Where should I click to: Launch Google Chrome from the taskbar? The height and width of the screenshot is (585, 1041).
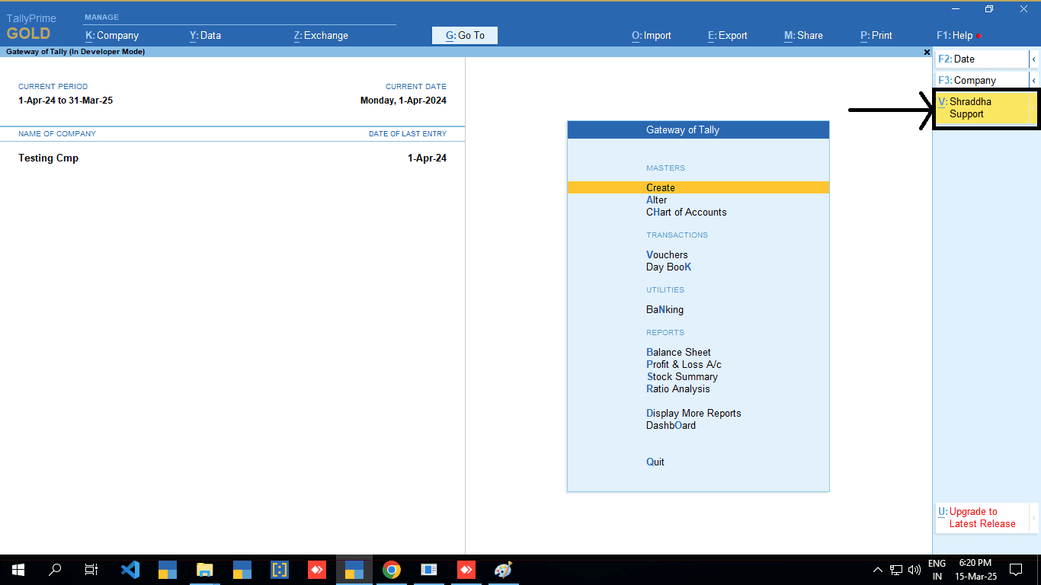(x=392, y=569)
